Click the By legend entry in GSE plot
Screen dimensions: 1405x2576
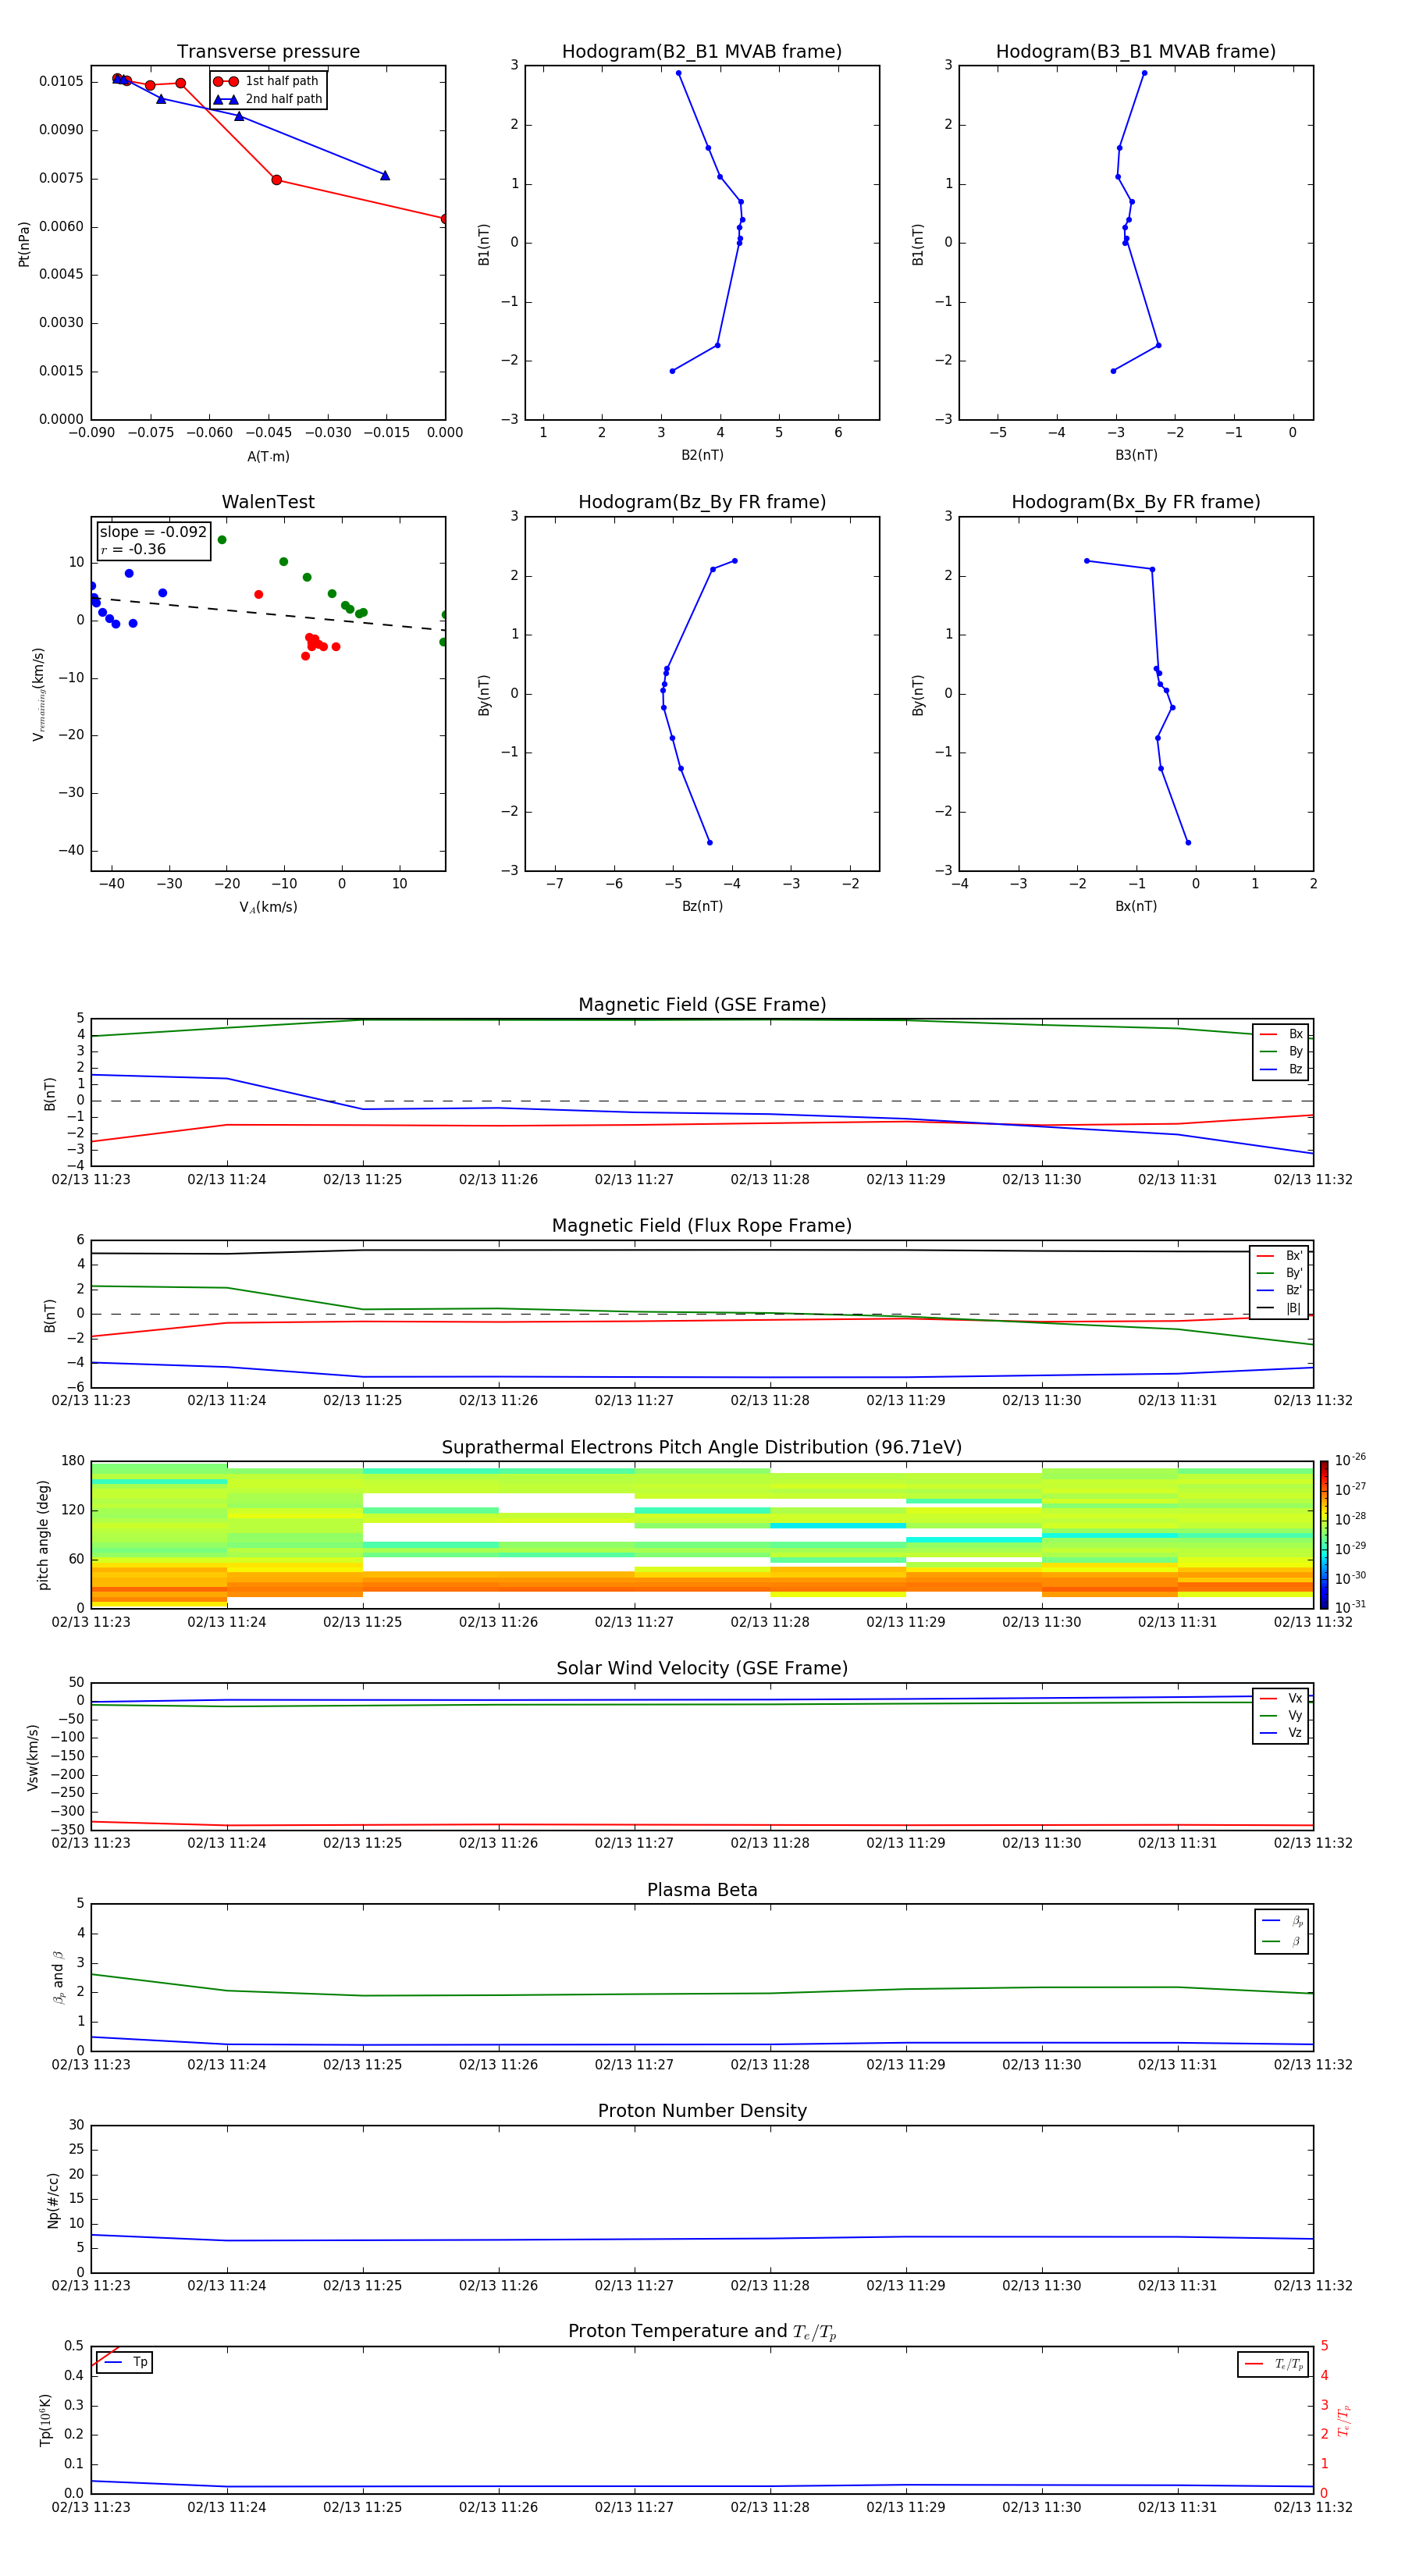(1281, 1051)
